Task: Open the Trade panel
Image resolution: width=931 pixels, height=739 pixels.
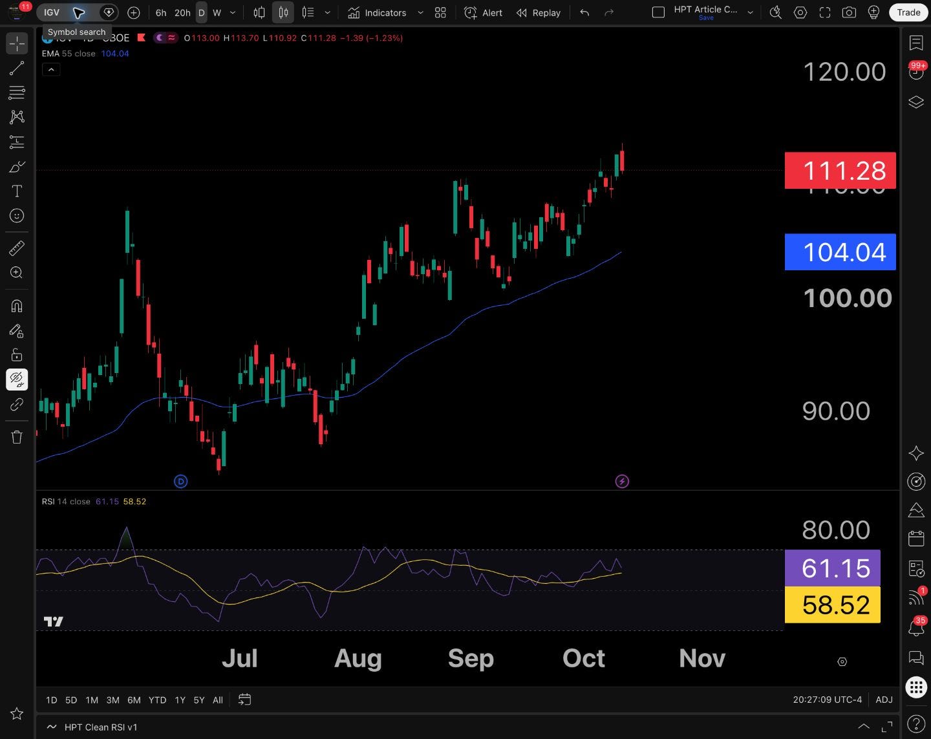Action: click(x=908, y=12)
